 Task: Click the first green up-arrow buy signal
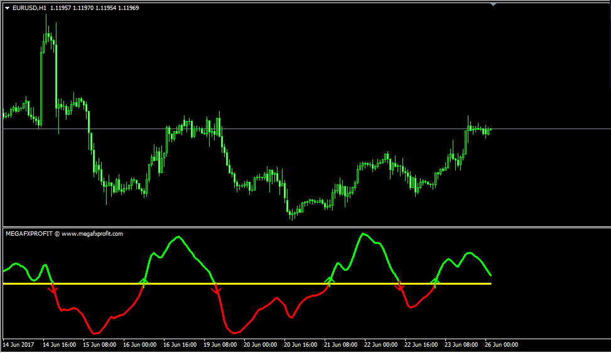click(144, 281)
